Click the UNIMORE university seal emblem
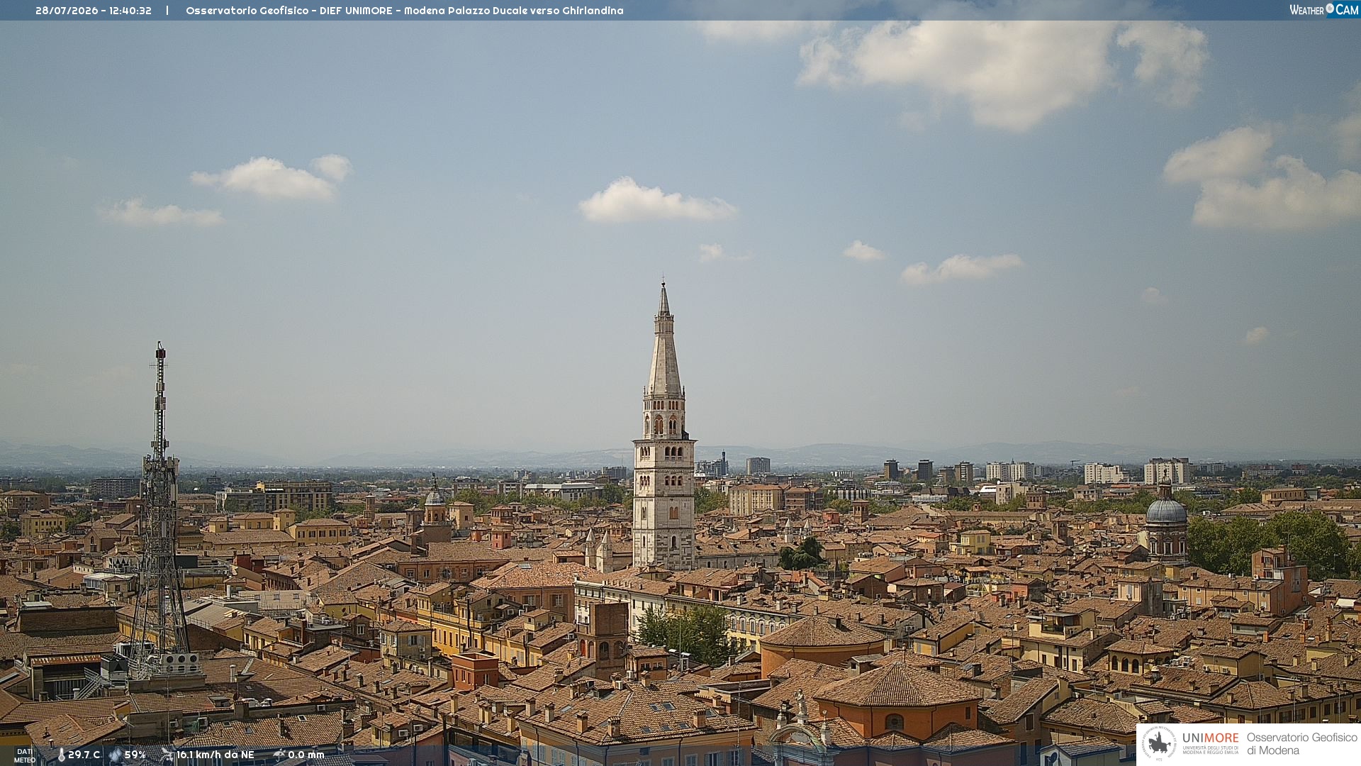Screen dimensions: 1361x766 coord(1159,744)
